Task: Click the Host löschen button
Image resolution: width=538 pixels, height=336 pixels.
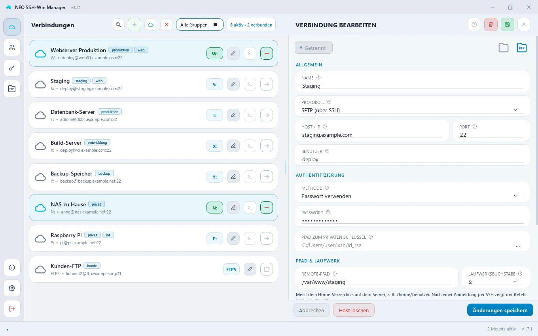Action: click(354, 310)
